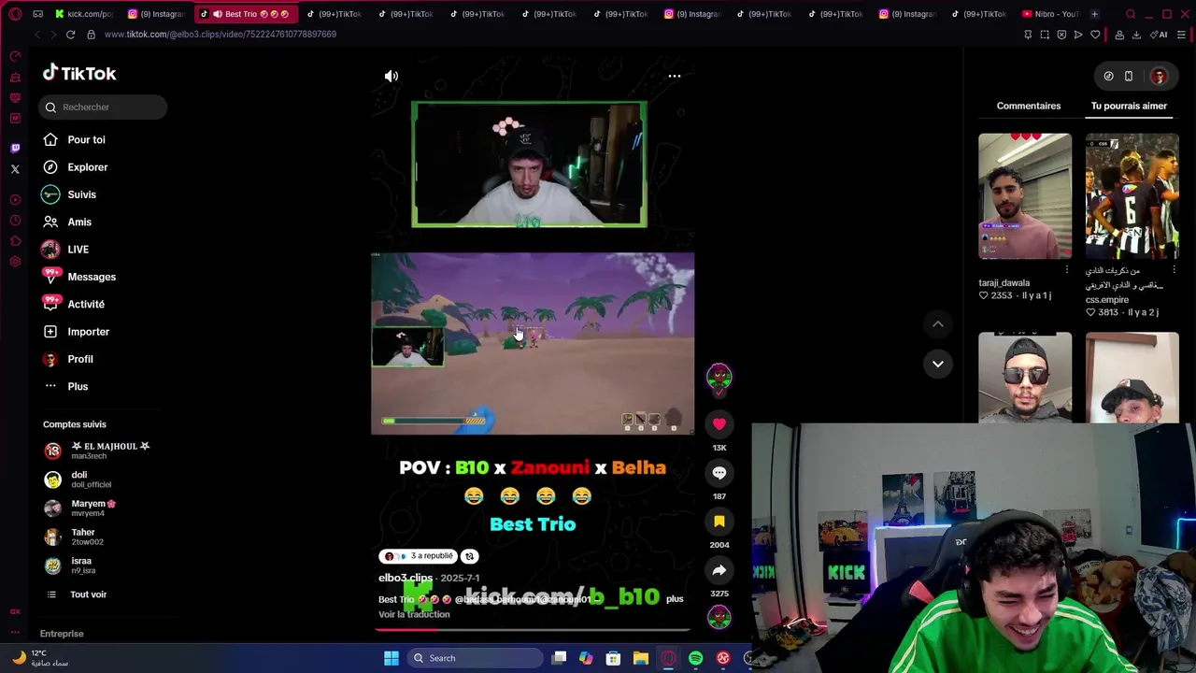Viewport: 1196px width, 673px height.
Task: Open the Explorer page
Action: pyautogui.click(x=87, y=167)
